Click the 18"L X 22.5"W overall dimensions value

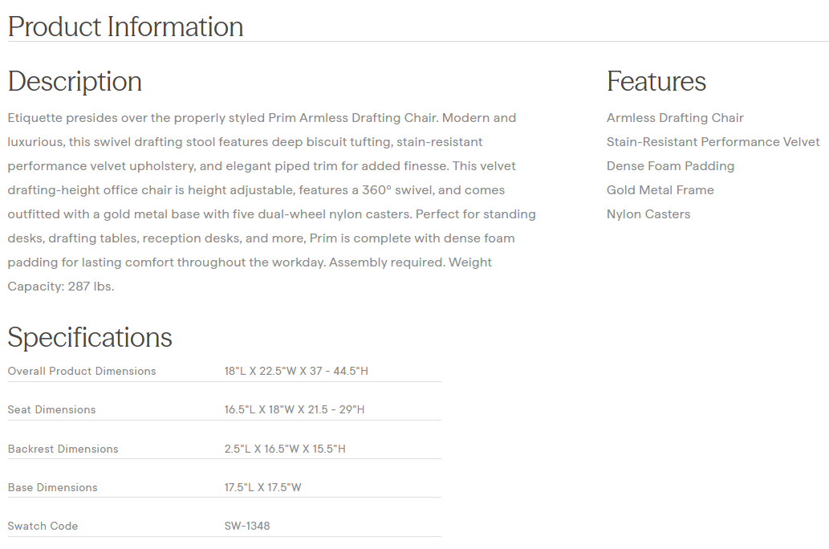click(x=296, y=371)
